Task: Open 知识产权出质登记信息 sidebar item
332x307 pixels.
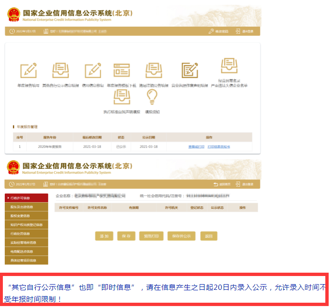Action: pyautogui.click(x=26, y=225)
